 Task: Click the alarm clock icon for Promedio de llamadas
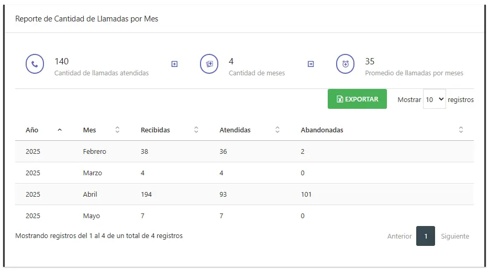(345, 64)
